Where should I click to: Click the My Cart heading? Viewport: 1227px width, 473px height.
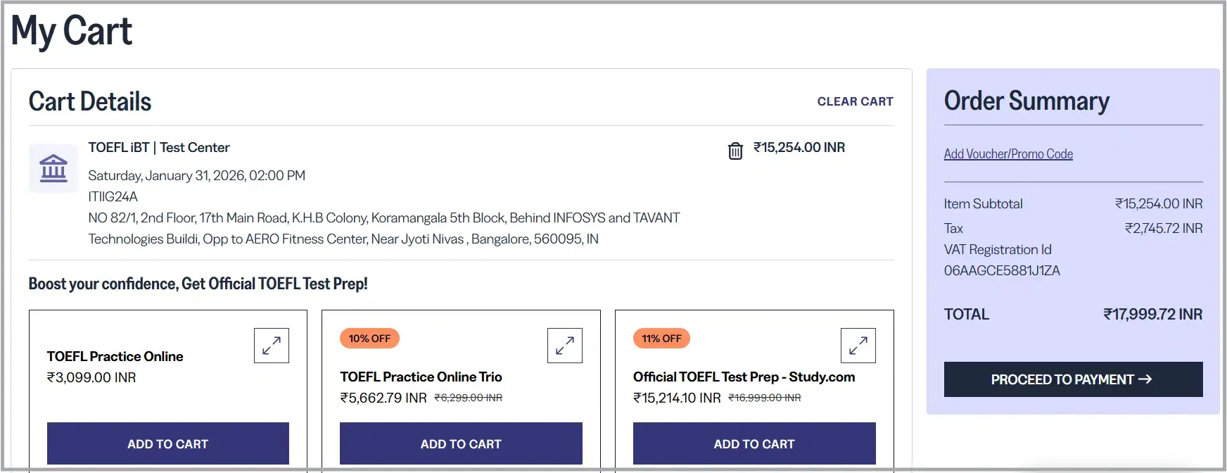pyautogui.click(x=71, y=30)
